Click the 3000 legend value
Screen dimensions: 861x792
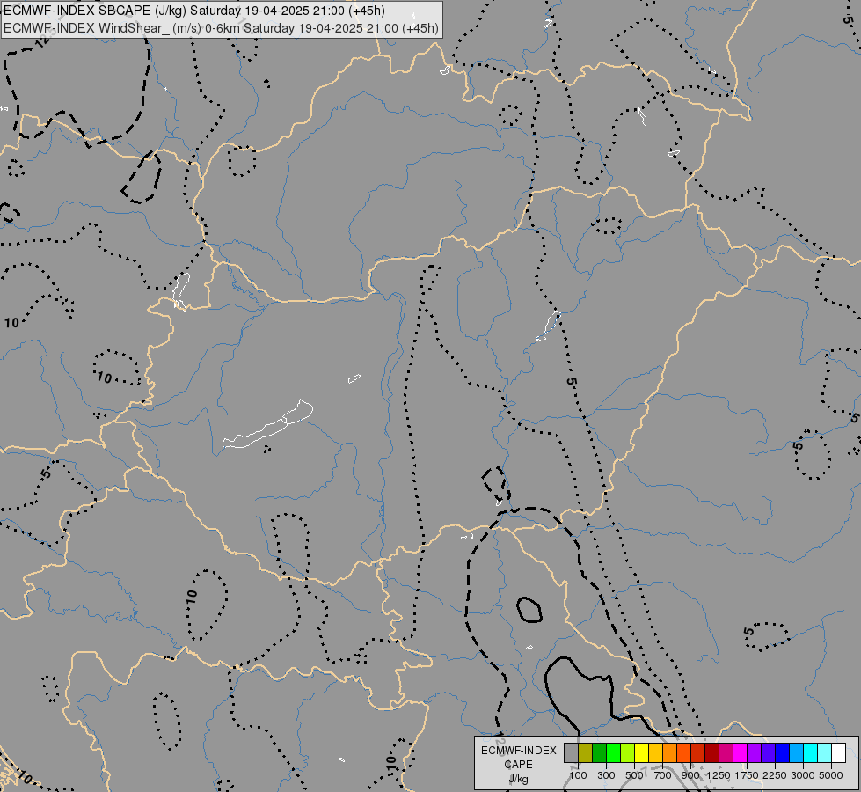(803, 775)
